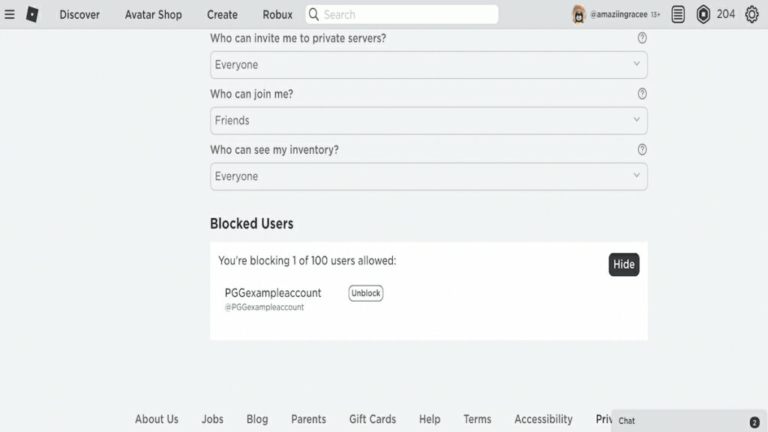
Task: Open the Gift Cards footer link
Action: [372, 419]
